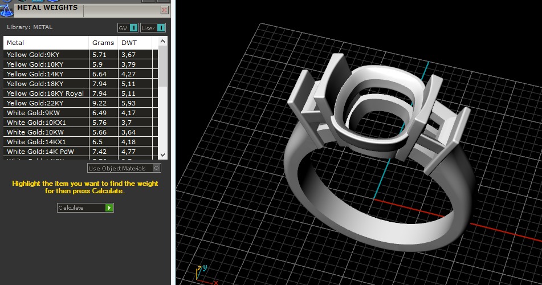Viewport: 542px width, 285px height.
Task: Click the metal list scrollbar thumb
Action: 163,66
